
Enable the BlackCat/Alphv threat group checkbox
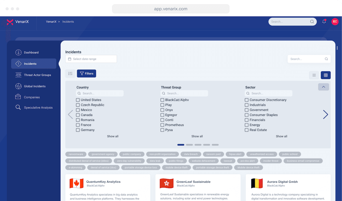pyautogui.click(x=162, y=100)
